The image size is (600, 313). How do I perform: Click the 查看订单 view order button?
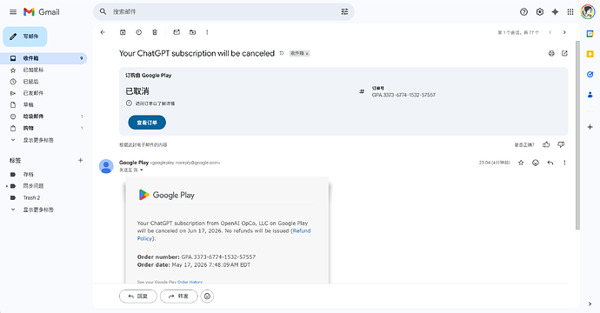(147, 123)
